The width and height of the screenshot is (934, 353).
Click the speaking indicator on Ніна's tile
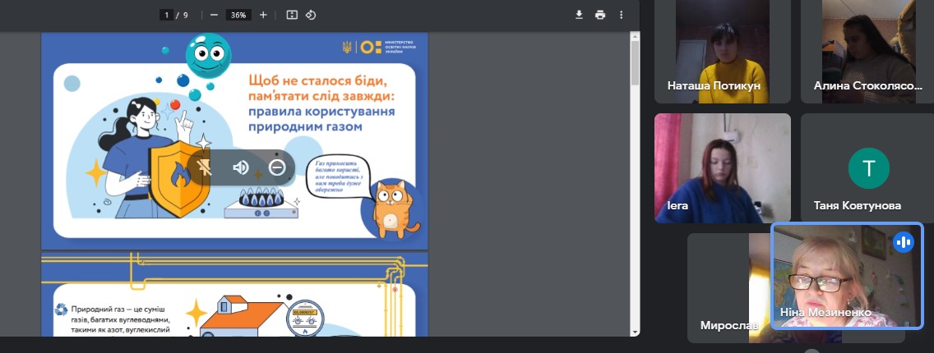(904, 242)
